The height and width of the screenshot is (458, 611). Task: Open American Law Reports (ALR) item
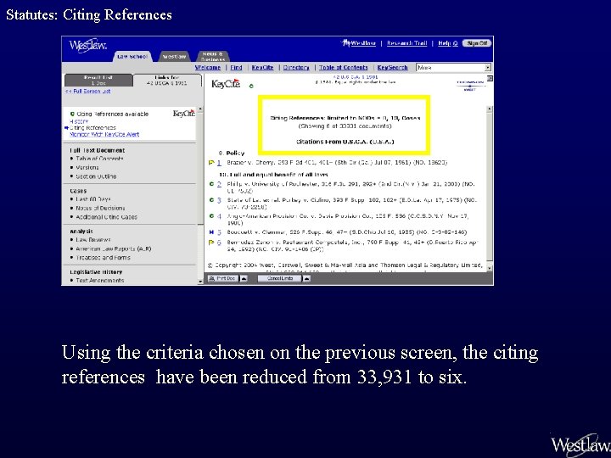coord(114,249)
